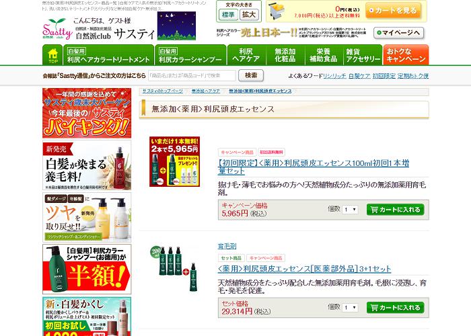
Task: Open 白髪用 利尻ヘアカラートリートメント menu
Action: 108,55
